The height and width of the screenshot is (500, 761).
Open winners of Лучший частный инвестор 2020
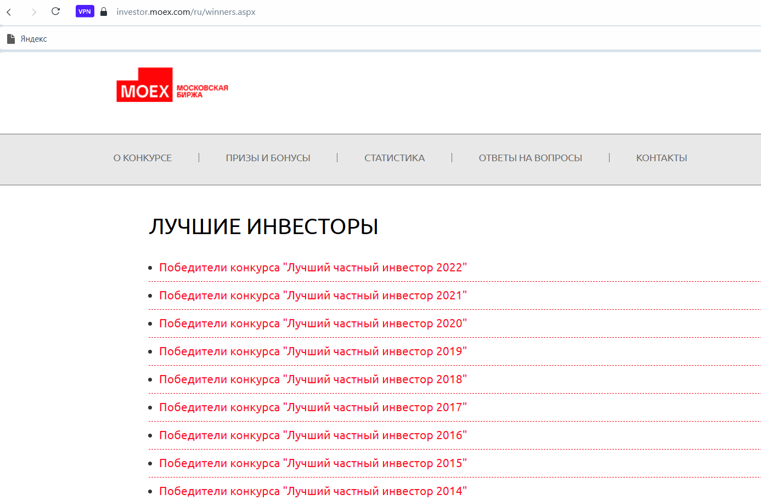coord(313,323)
